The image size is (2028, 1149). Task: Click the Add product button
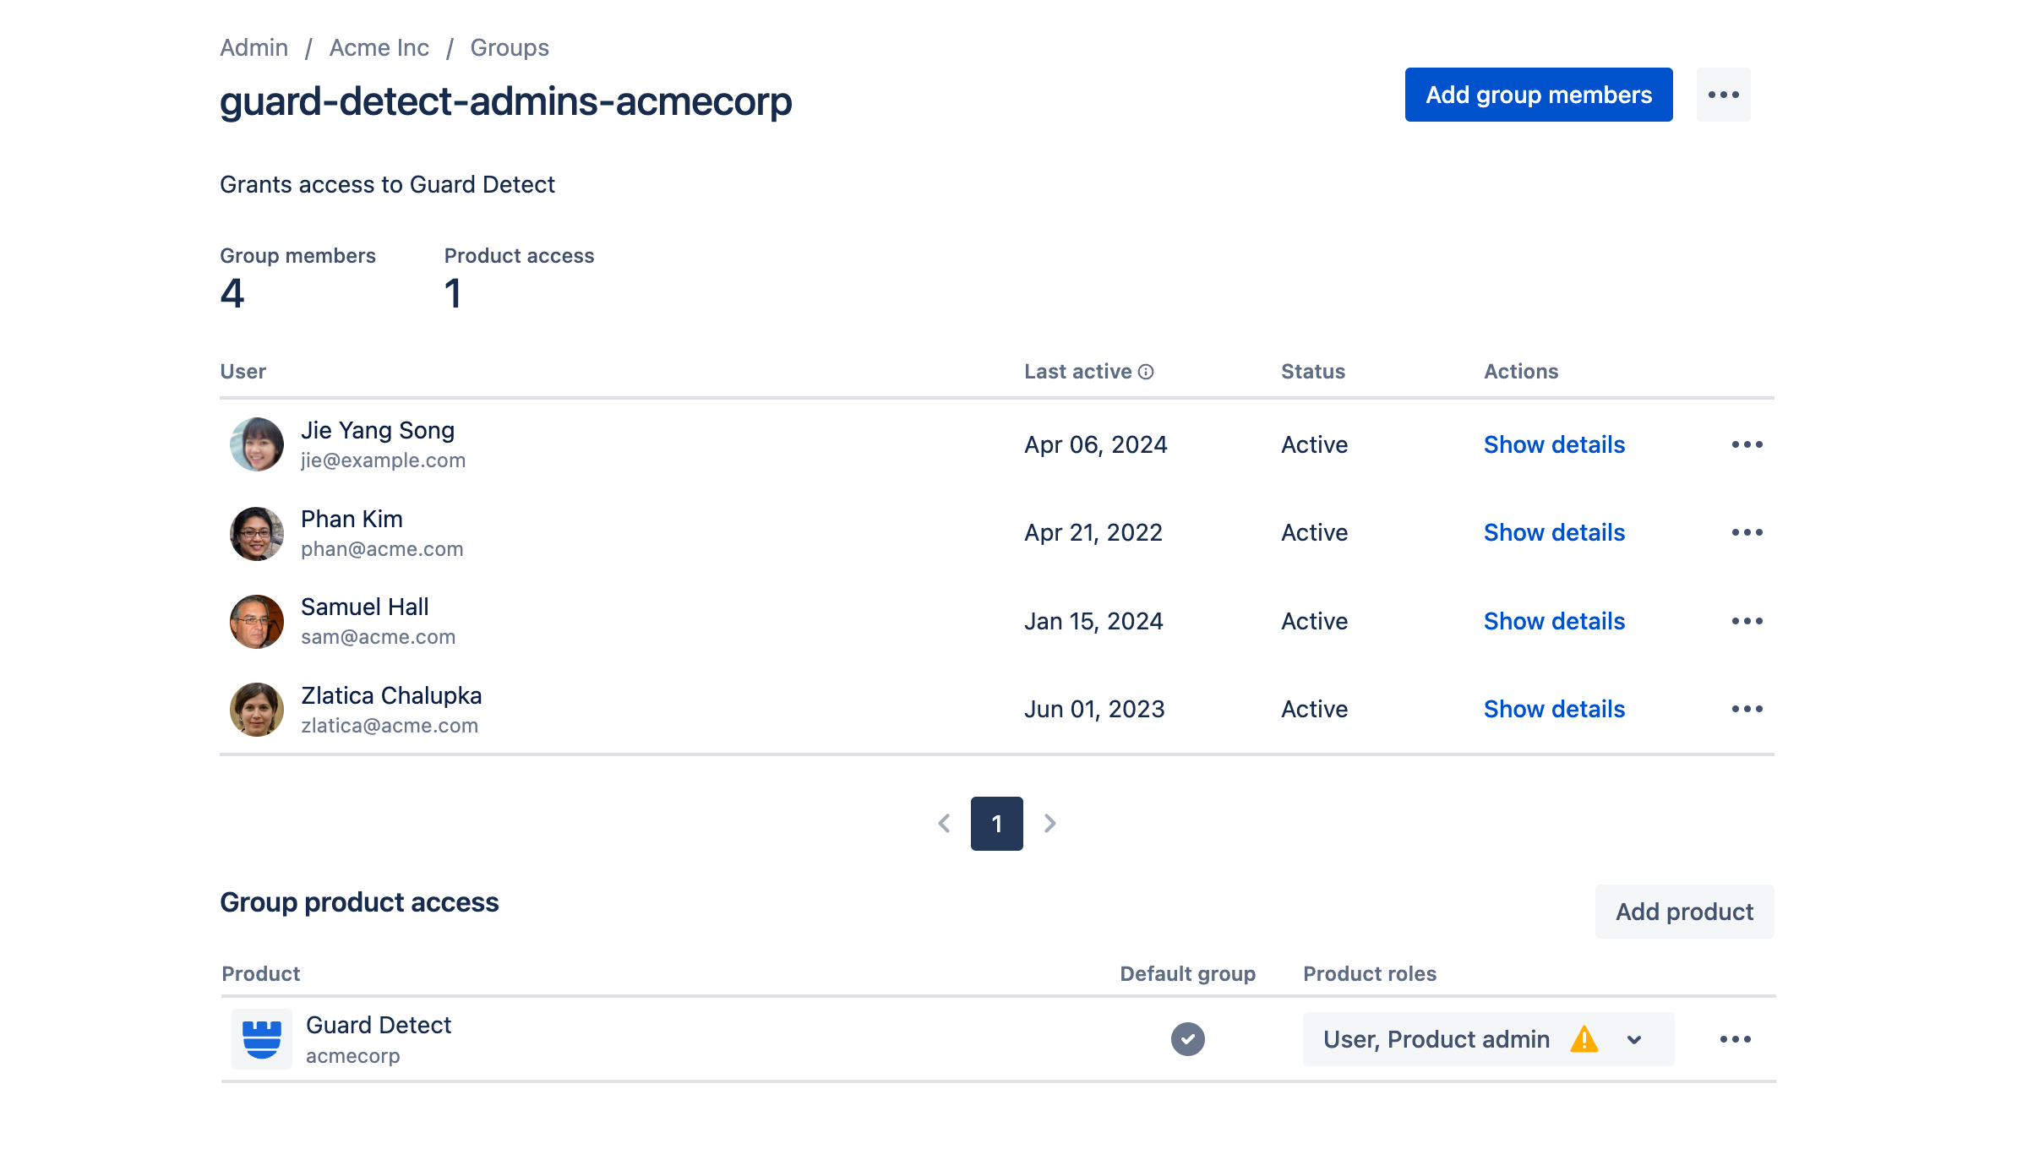pyautogui.click(x=1684, y=911)
